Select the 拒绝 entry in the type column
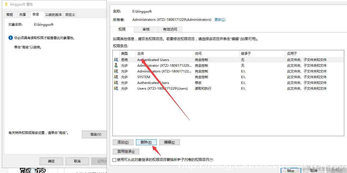347x173 pixels. pyautogui.click(x=124, y=60)
